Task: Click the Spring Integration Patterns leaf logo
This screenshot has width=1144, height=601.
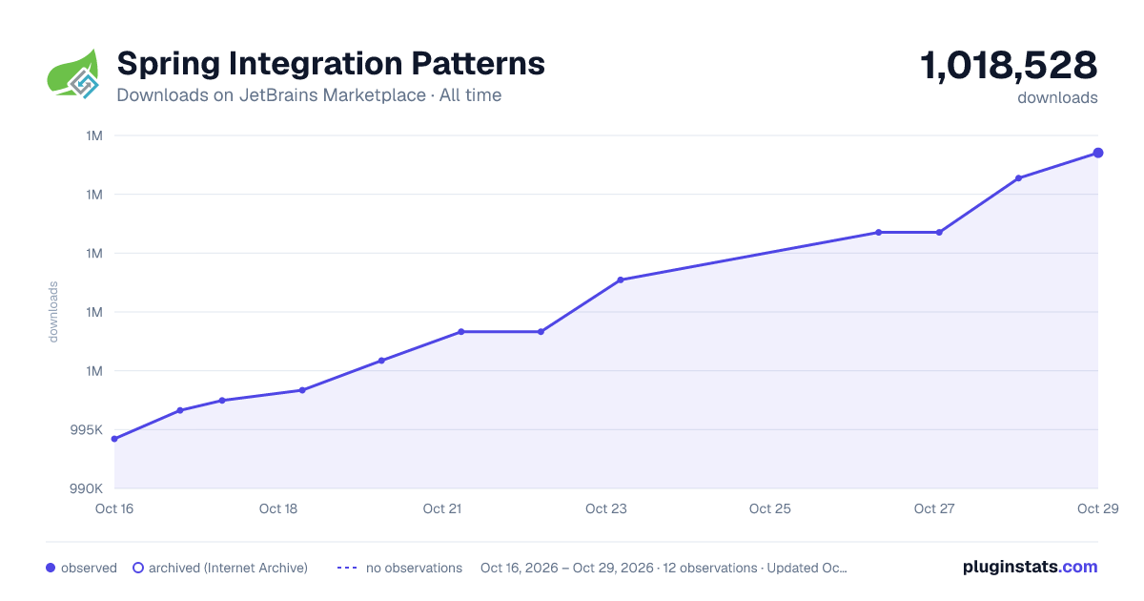Action: (73, 73)
